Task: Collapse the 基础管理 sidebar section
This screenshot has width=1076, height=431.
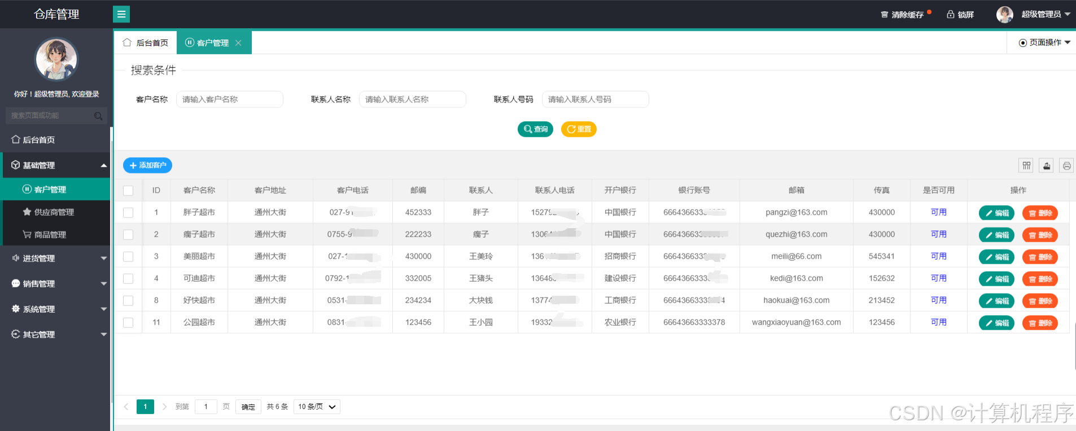Action: (55, 165)
